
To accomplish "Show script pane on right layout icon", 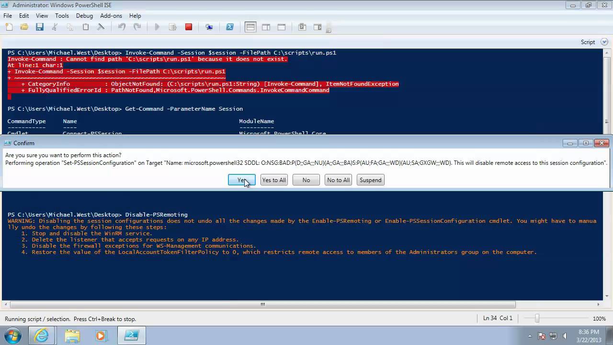I will (266, 27).
